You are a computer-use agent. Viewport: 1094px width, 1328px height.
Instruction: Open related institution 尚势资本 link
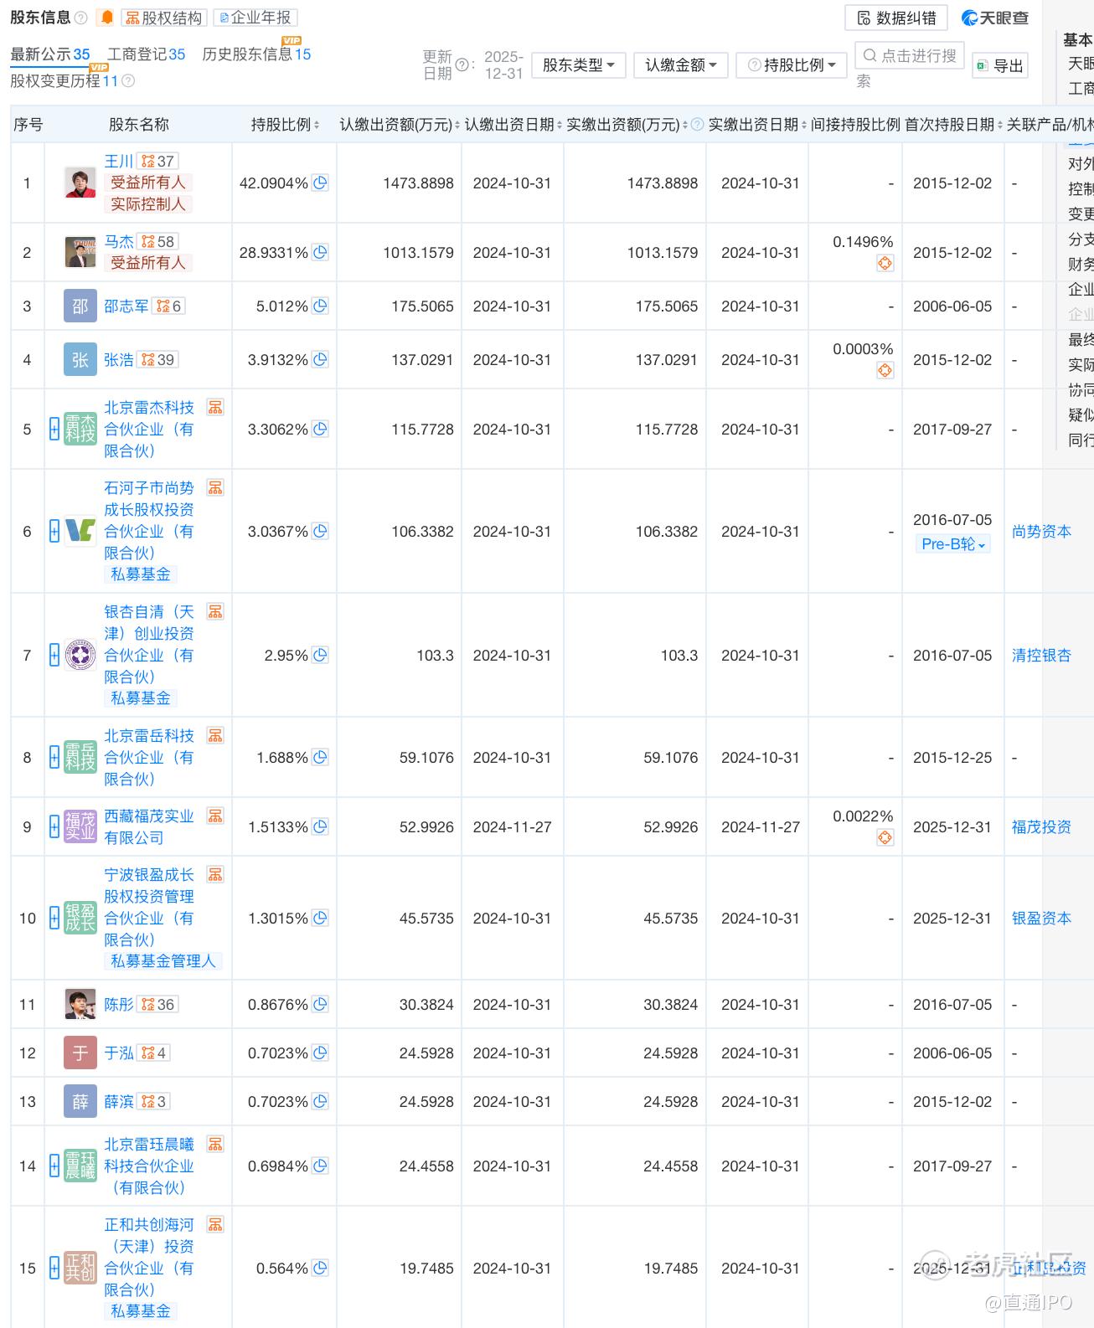coord(1041,532)
